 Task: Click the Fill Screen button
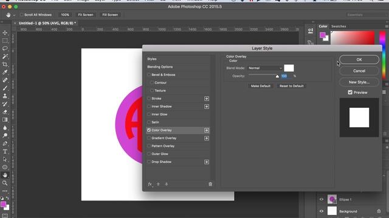[110, 15]
